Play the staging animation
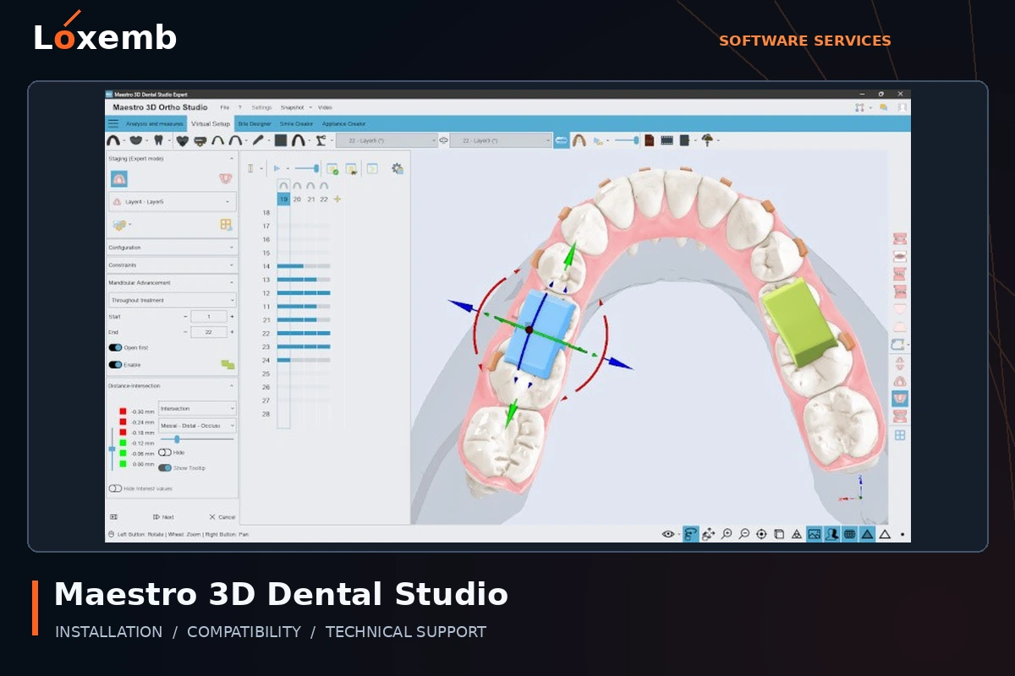 click(x=277, y=168)
